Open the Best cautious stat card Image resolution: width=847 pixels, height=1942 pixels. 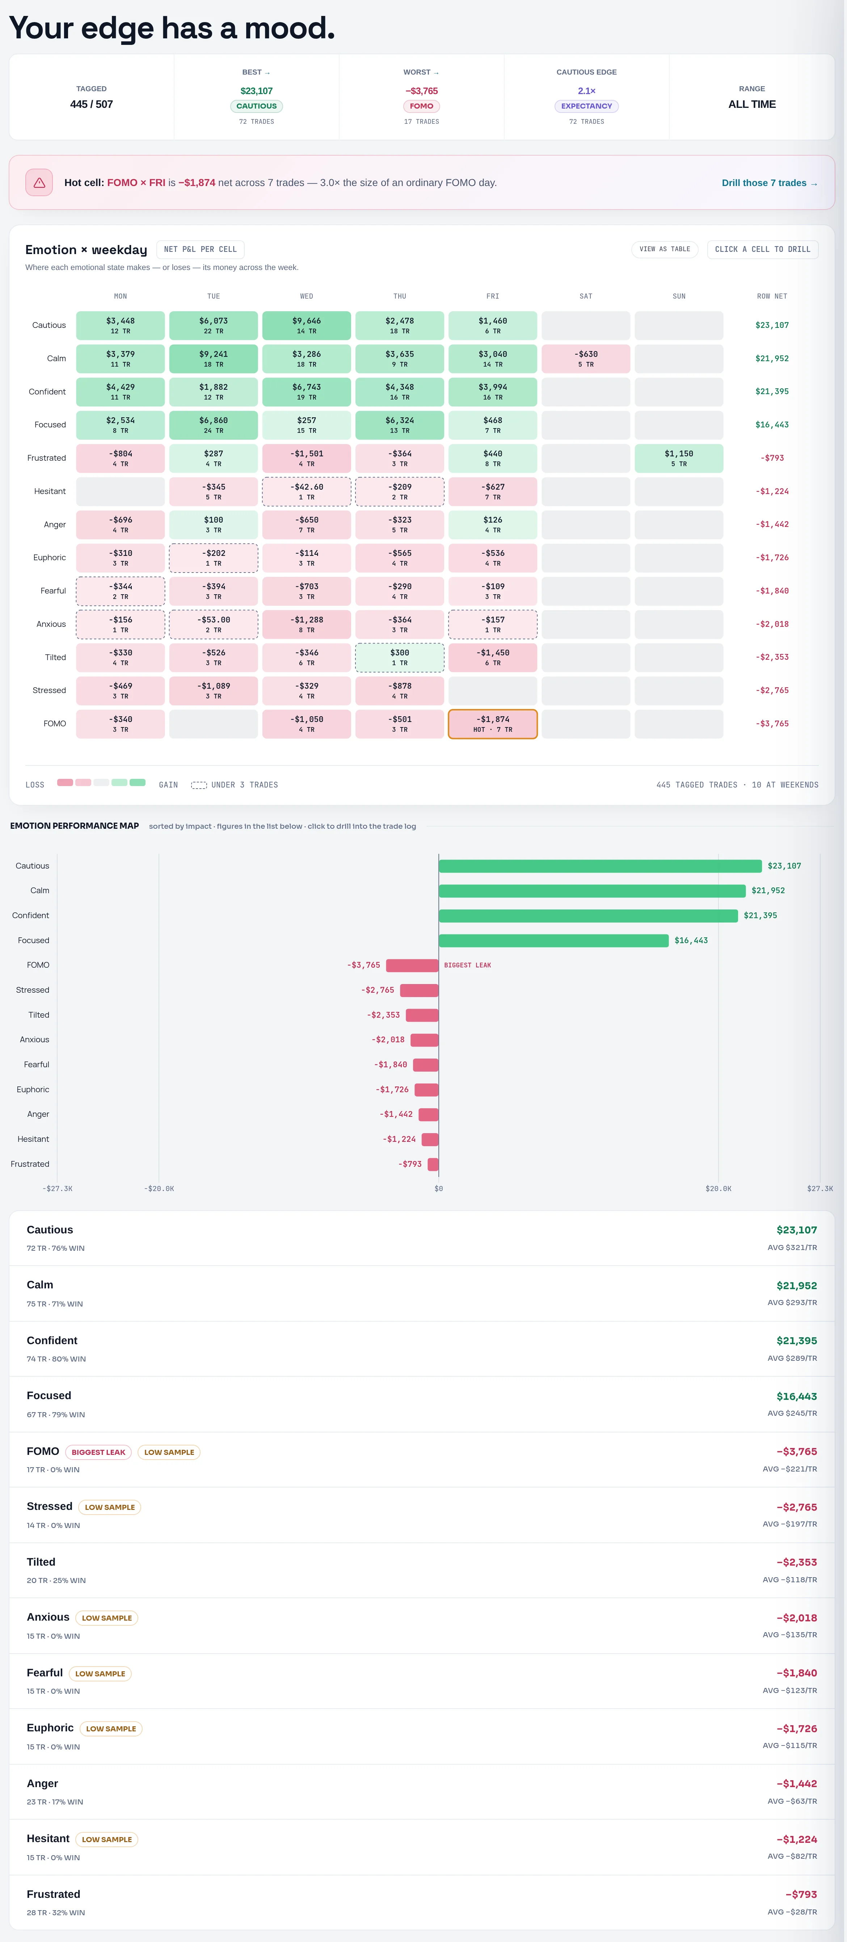click(x=256, y=97)
